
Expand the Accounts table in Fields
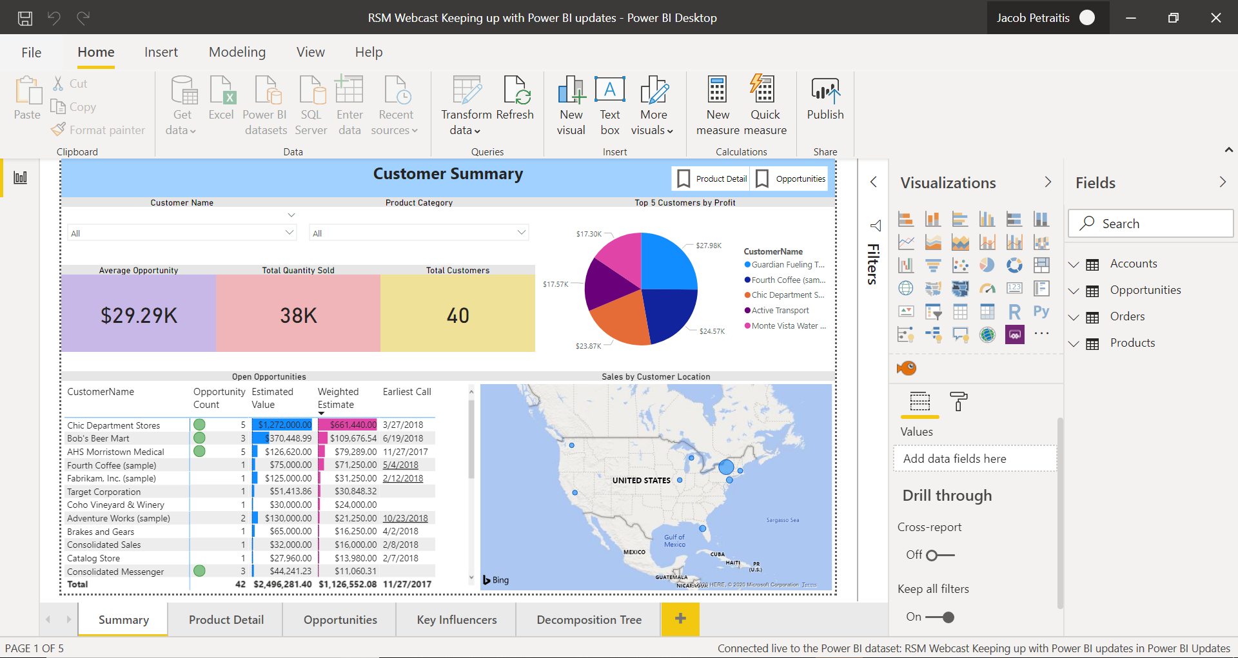click(1074, 264)
